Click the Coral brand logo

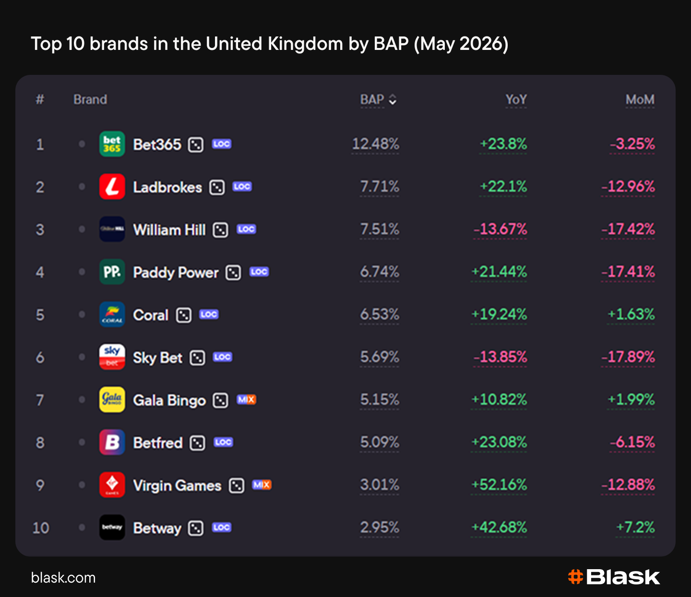tap(112, 314)
